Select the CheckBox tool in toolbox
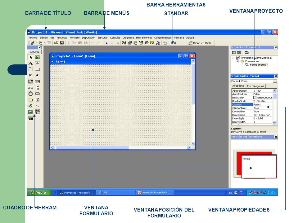 click(x=31, y=76)
